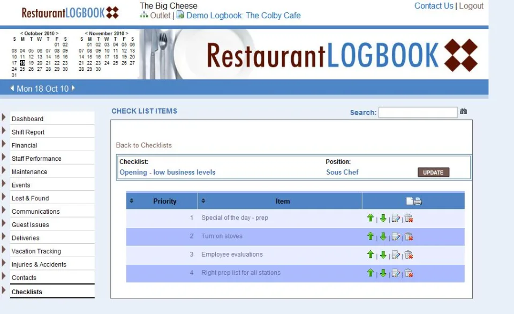Print the checklist items
Screen dimensions: 514x314
pyautogui.click(x=418, y=201)
